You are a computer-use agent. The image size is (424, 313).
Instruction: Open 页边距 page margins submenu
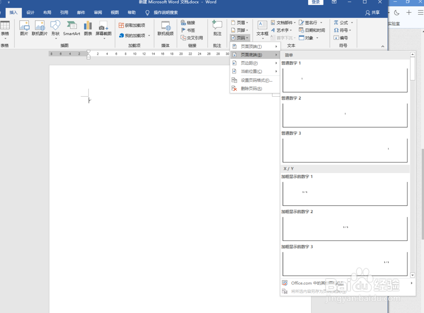tap(255, 63)
